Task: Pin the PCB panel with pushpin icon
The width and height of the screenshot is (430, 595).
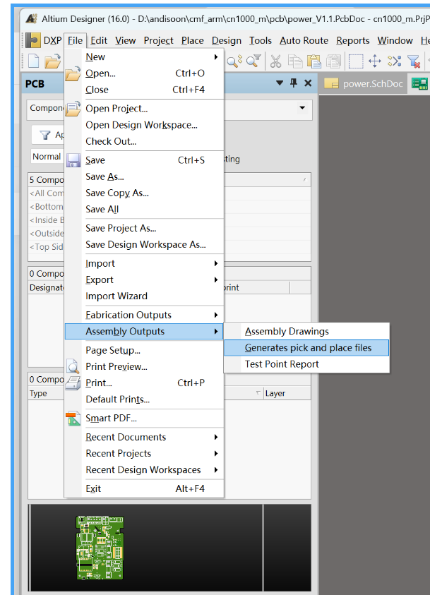Action: pyautogui.click(x=293, y=83)
